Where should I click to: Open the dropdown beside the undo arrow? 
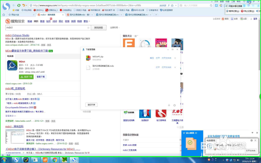(26, 5)
